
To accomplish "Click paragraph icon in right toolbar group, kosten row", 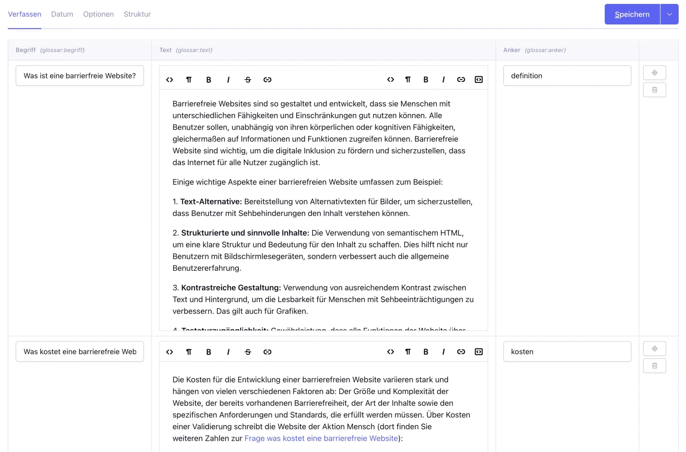I will click(x=408, y=352).
